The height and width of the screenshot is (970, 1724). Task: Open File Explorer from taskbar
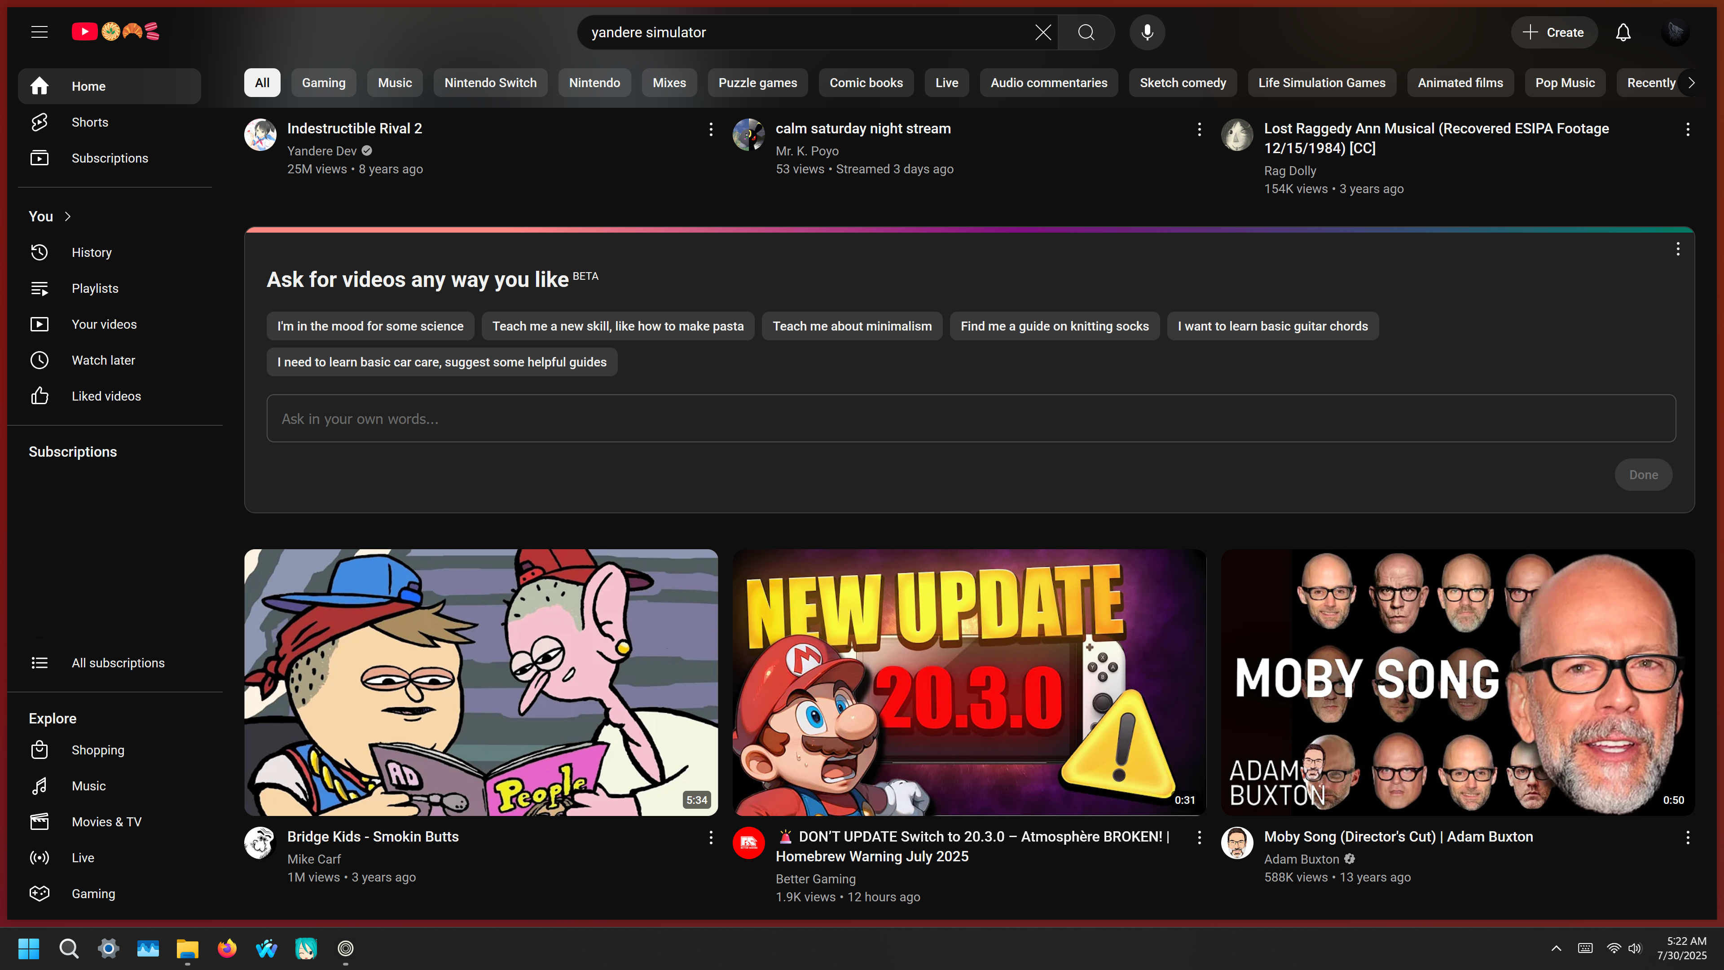187,948
